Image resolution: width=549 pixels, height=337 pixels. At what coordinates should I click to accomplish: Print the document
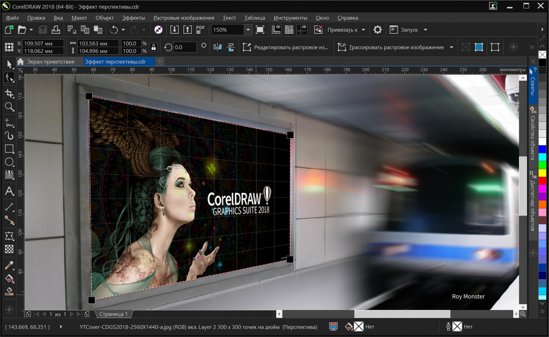pos(56,30)
